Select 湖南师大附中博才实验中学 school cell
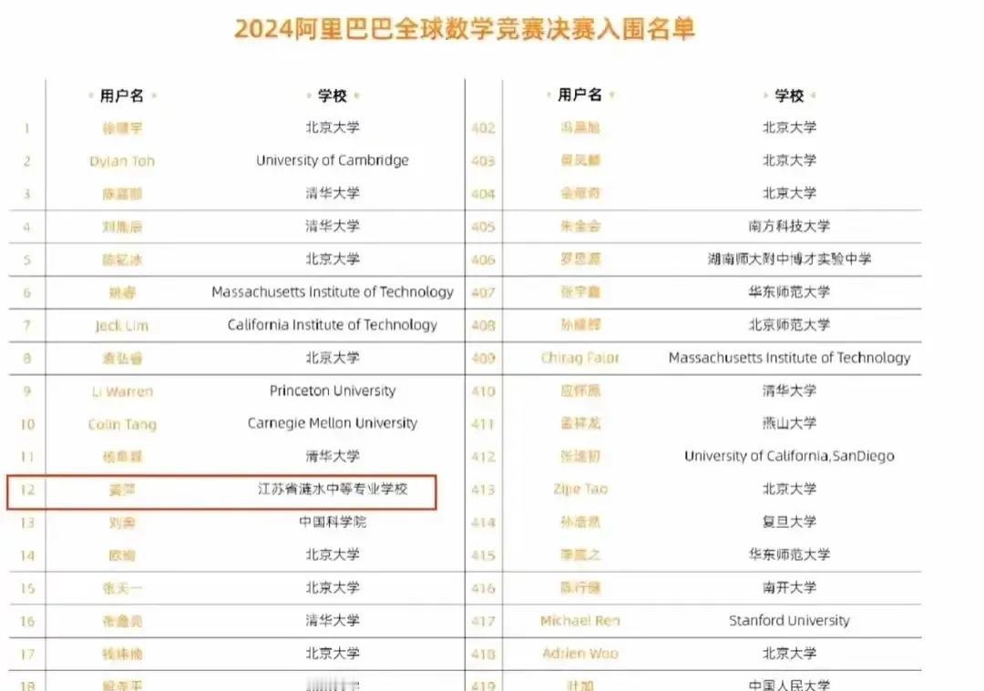The height and width of the screenshot is (691, 984). [789, 259]
